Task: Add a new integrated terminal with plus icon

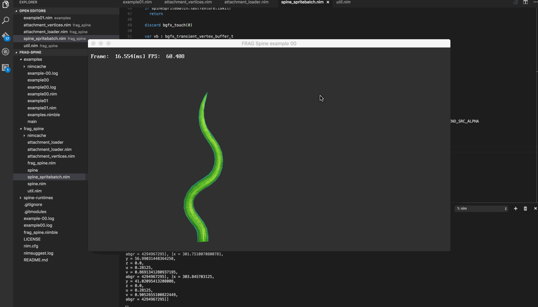Action: point(516,208)
